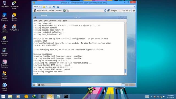
Task: Open Cisco Packet Tracer desktop icon
Action: tap(14, 5)
